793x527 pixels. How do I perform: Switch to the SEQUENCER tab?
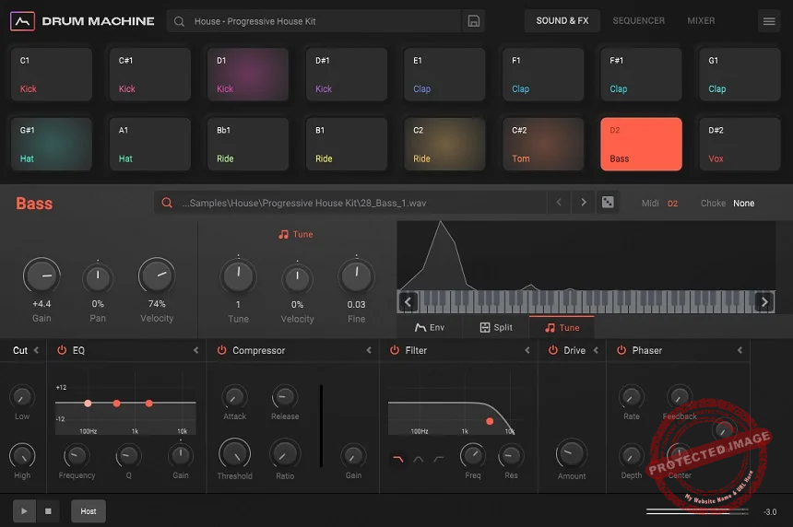click(638, 20)
